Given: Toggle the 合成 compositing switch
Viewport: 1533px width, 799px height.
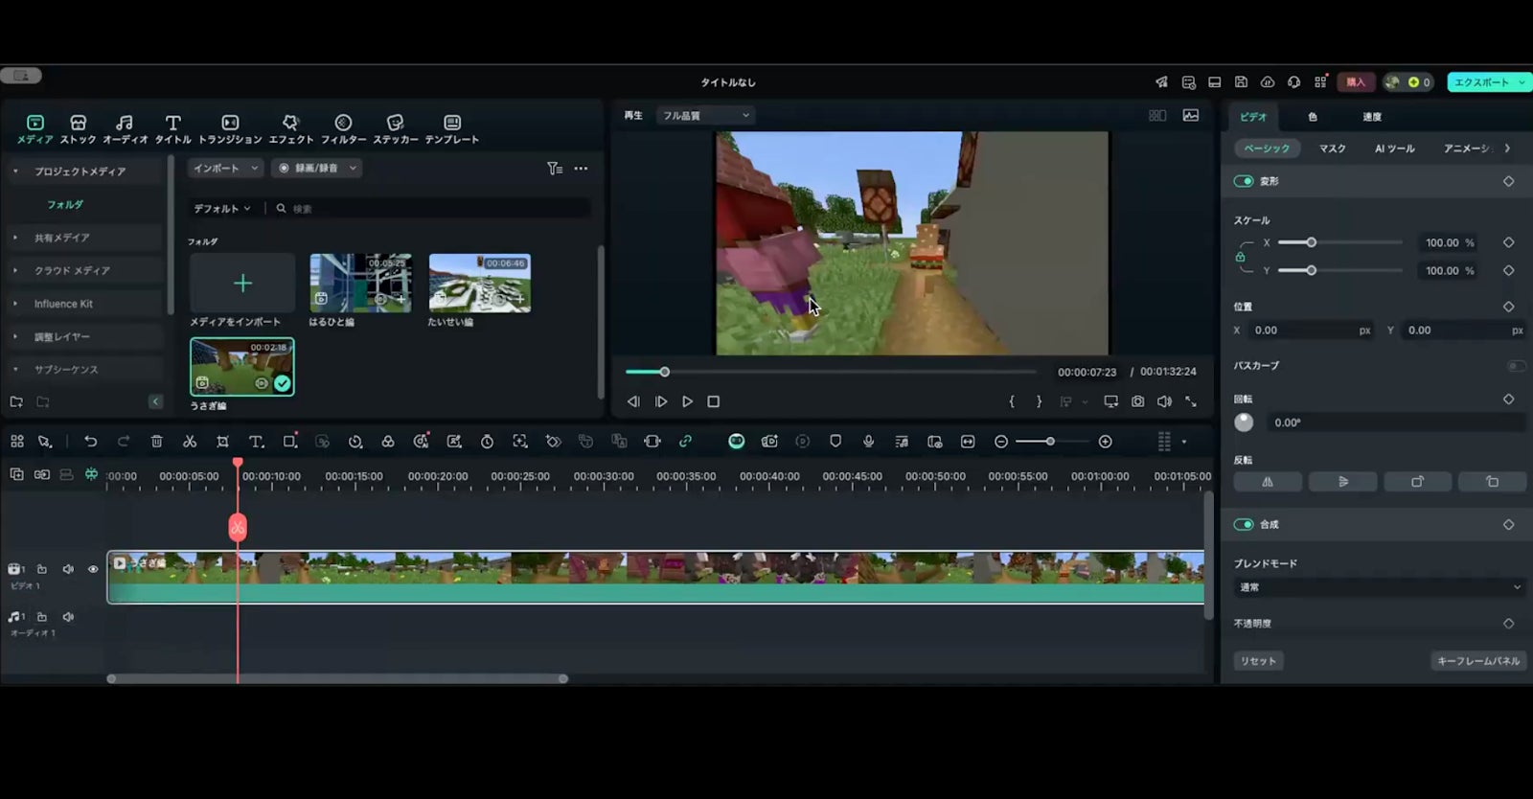Looking at the screenshot, I should coord(1244,524).
